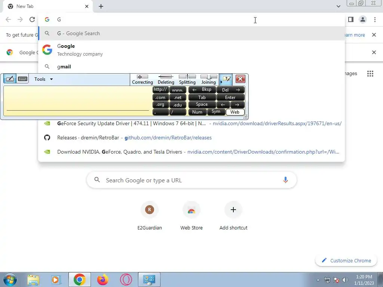Open the tab search dropdown chevron

338,6
